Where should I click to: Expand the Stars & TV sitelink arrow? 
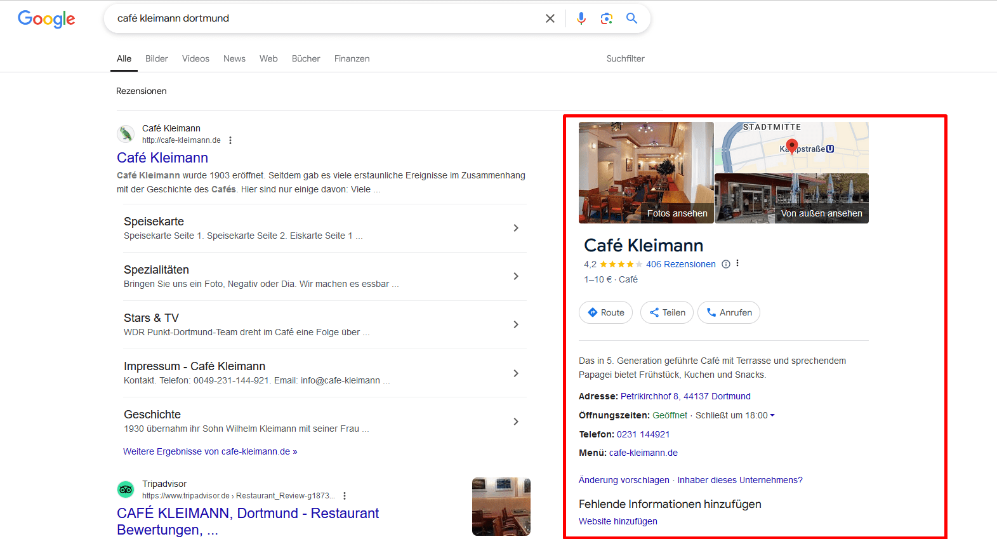(x=516, y=324)
